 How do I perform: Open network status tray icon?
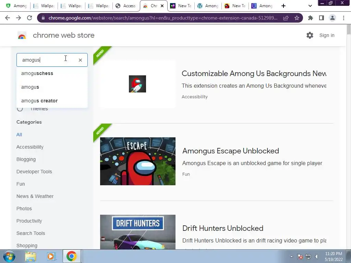click(x=308, y=256)
